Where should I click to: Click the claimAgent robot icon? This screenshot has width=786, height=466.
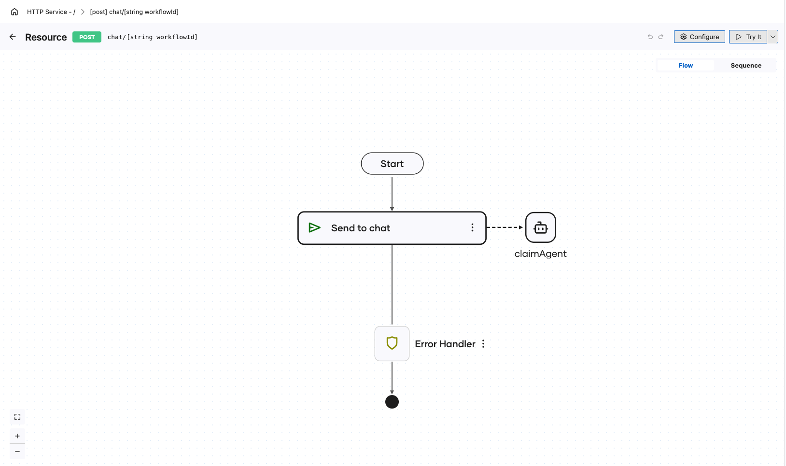(x=541, y=227)
